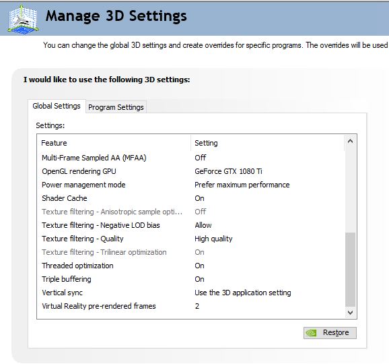
Task: Click the settings list scrollbar thumb
Action: 350,270
